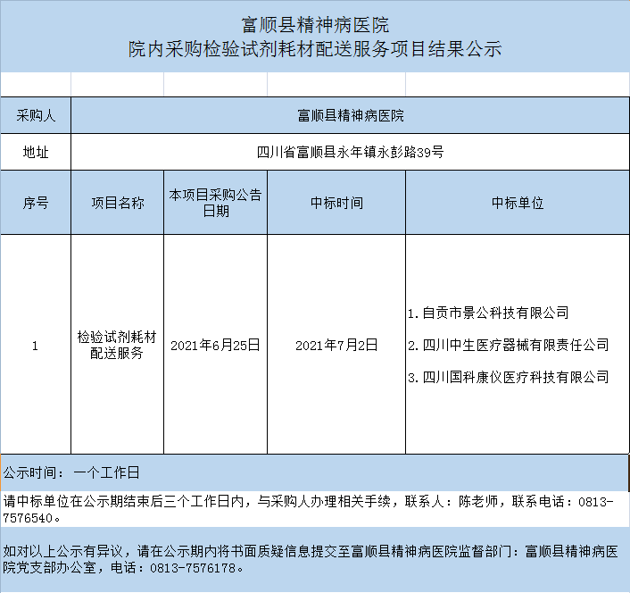630x593 pixels.
Task: Select the address cell 四川省富顺县永年镇永彭路39号
Action: click(350, 152)
